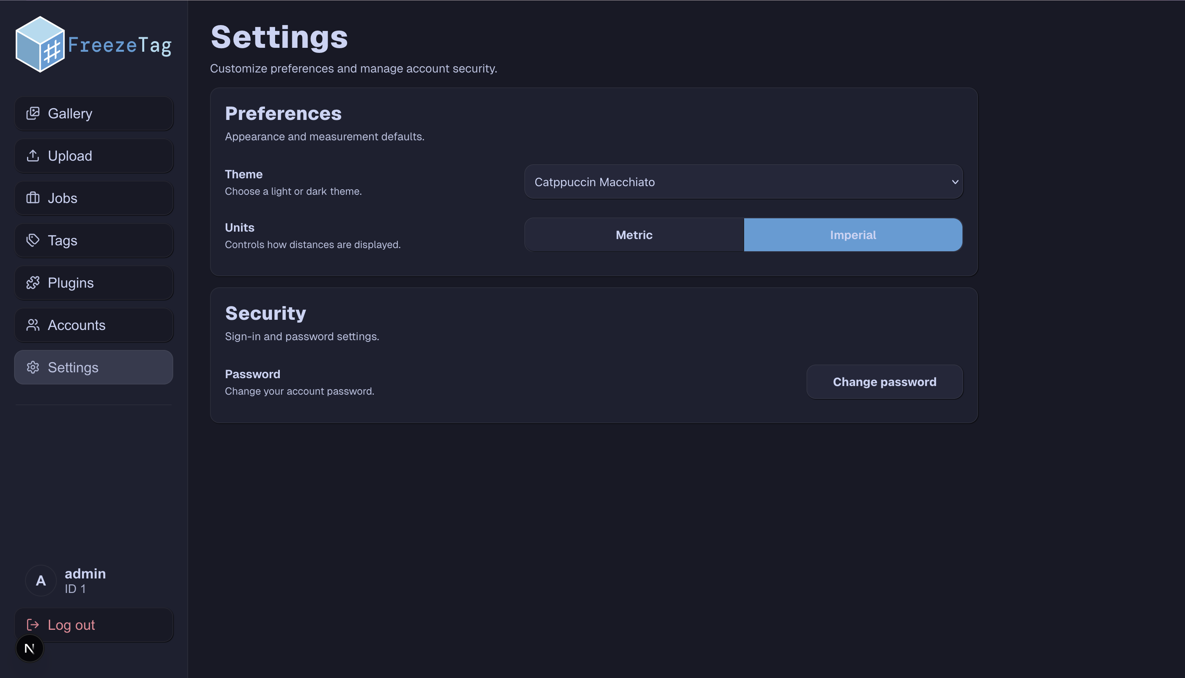Click the Accounts people icon
This screenshot has height=678, width=1185.
pos(33,325)
